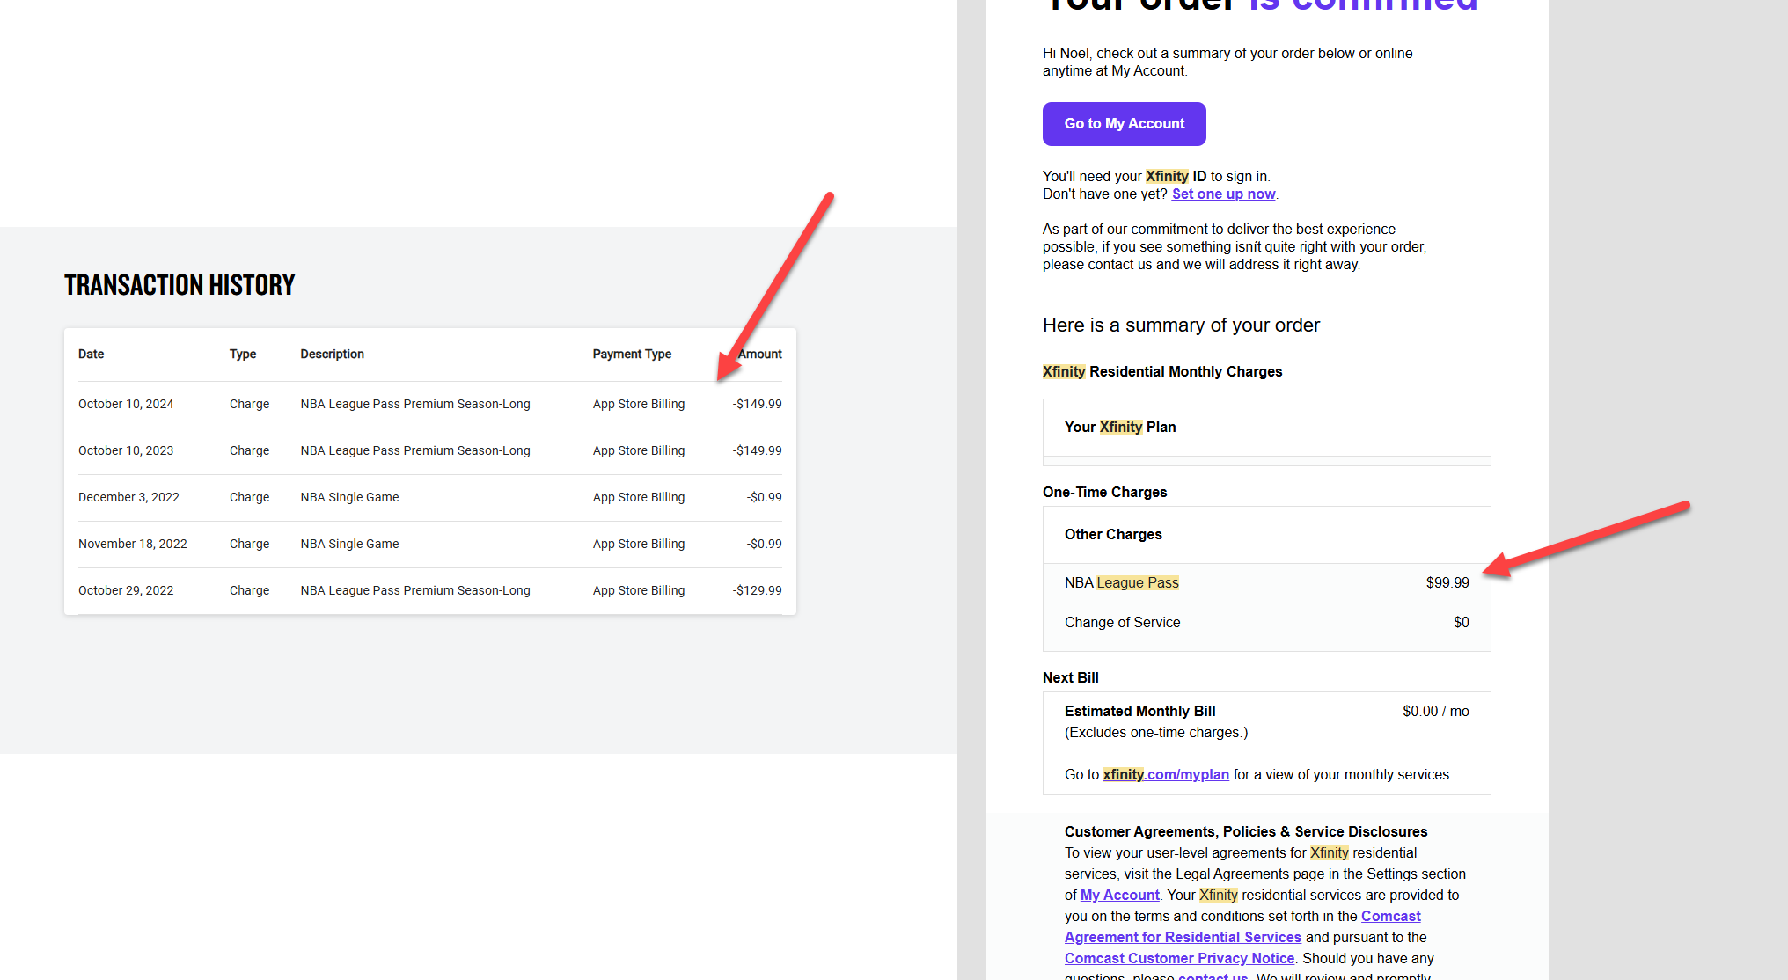Click the -$0.99 amount for November 18, 2022
Viewport: 1788px width, 980px height.
[764, 544]
